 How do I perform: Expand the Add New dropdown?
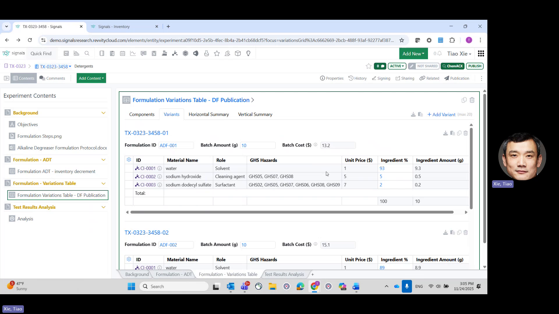413,53
